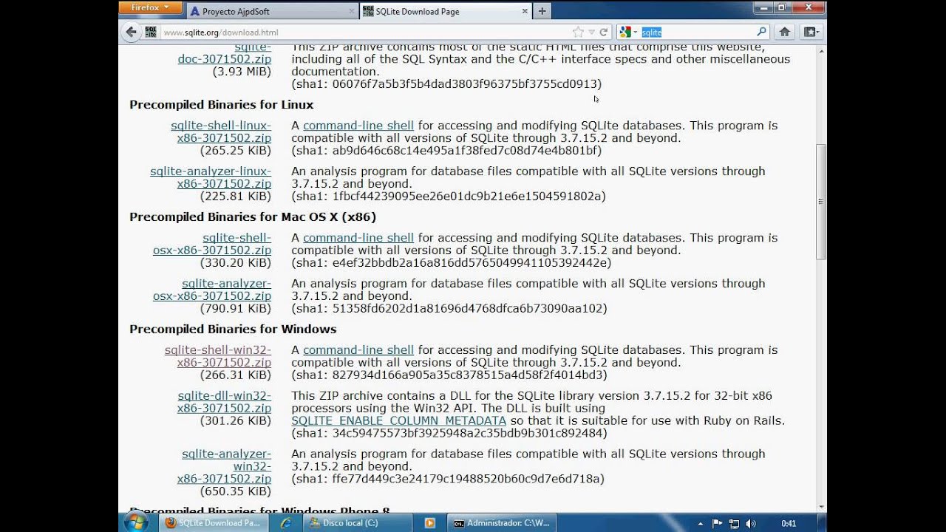Open command-line shell link under Linux binaries
Image resolution: width=946 pixels, height=532 pixels.
click(x=358, y=126)
